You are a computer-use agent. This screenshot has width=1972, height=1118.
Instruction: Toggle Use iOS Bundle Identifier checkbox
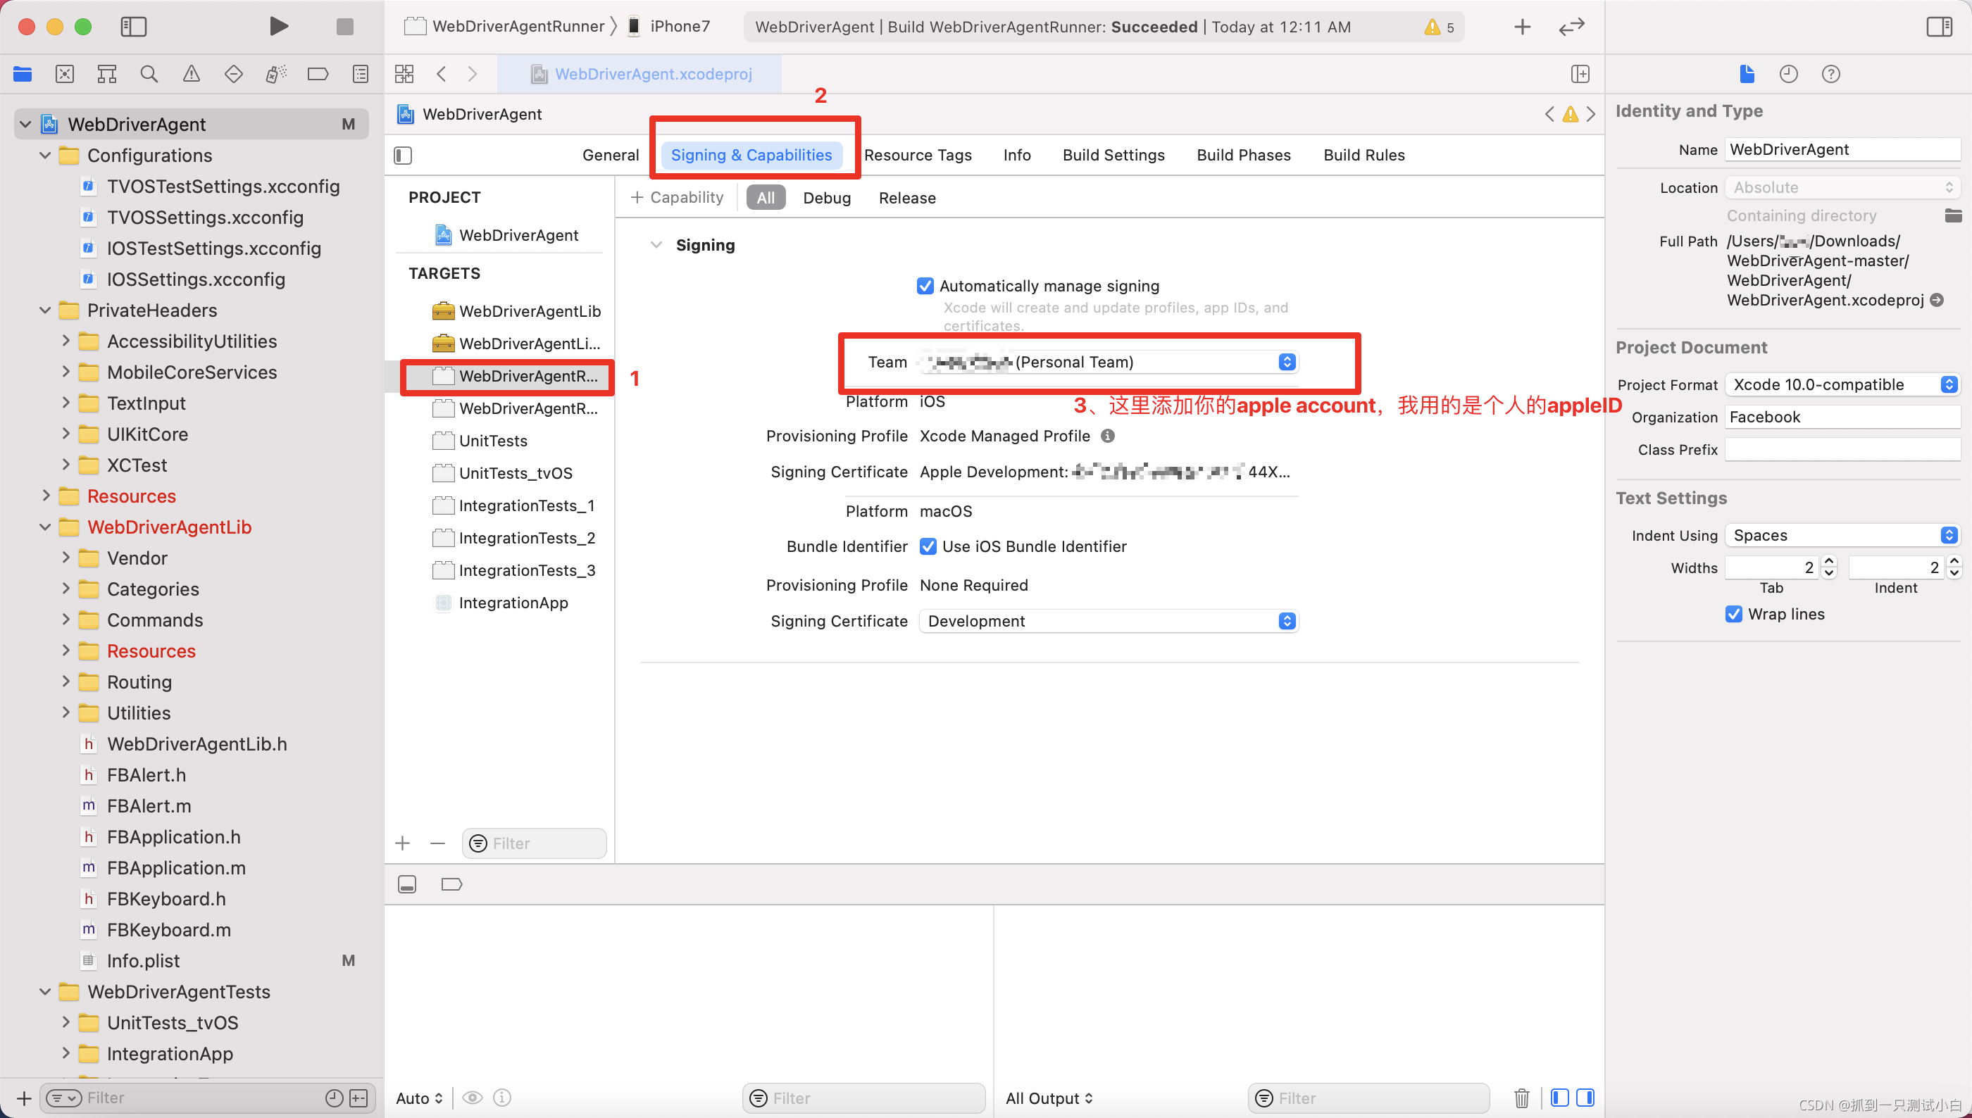point(928,546)
